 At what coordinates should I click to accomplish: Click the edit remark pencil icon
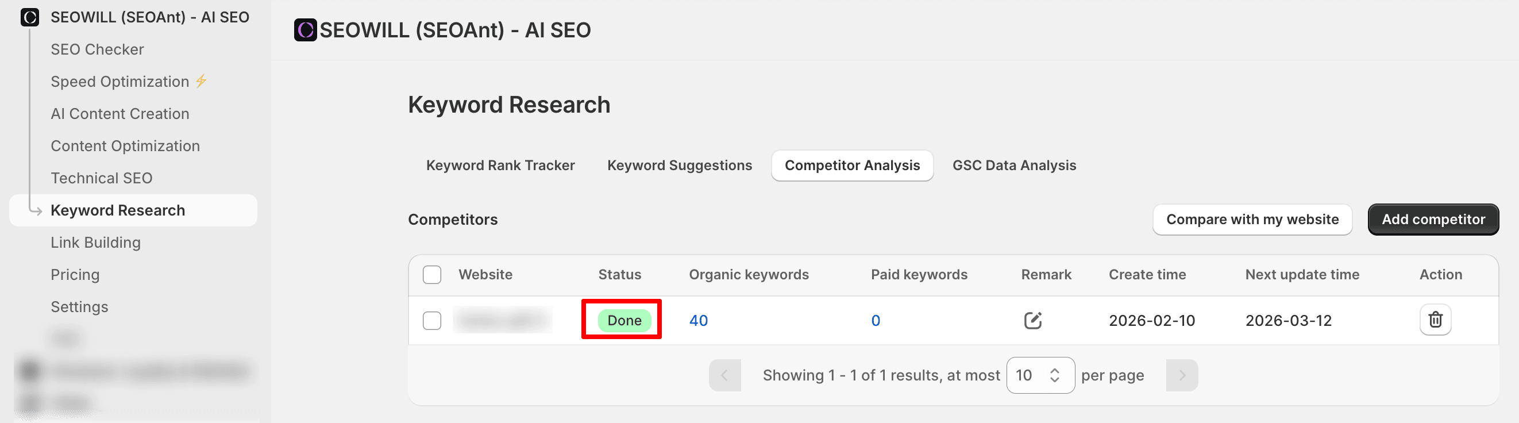[x=1032, y=320]
